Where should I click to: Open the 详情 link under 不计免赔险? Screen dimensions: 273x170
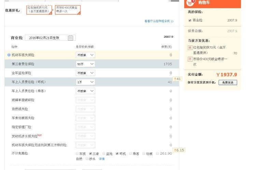[102, 159]
